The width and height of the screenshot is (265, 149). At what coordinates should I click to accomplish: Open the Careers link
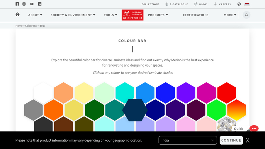tap(222, 4)
